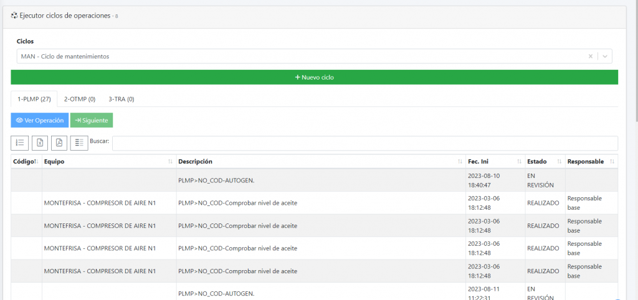Clear the Ciclos selection with the X
638x300 pixels.
(x=590, y=56)
